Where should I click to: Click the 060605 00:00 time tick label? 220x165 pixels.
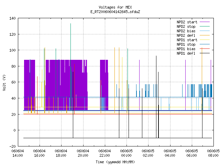(126, 153)
